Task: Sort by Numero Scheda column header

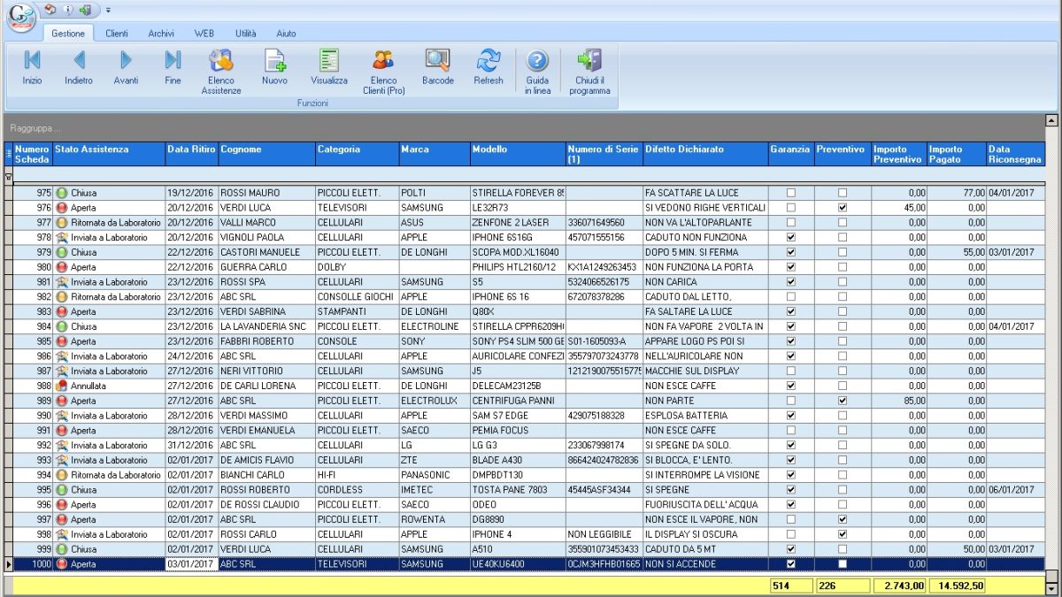Action: pyautogui.click(x=33, y=154)
